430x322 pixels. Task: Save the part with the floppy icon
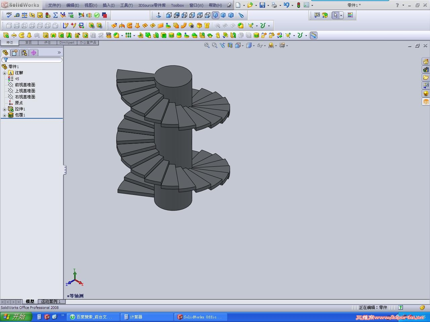click(262, 5)
